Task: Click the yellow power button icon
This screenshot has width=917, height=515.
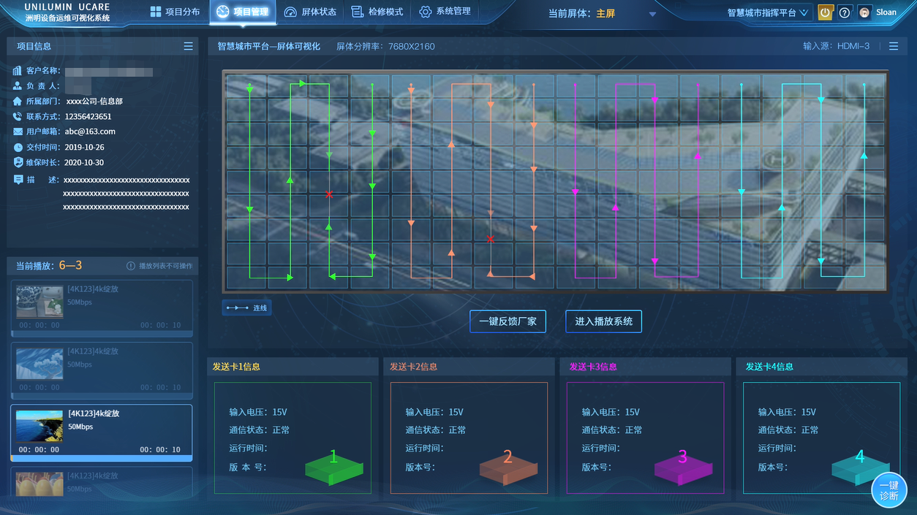Action: click(x=825, y=12)
